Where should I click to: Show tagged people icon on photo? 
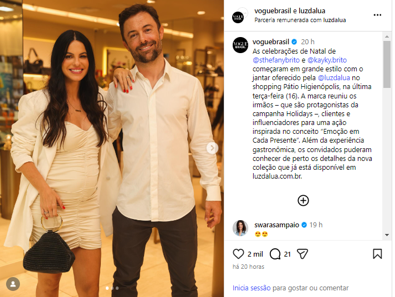[13, 284]
